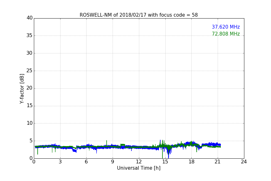Click the y-axis tick label '15'
The height and width of the screenshot is (181, 271).
tap(29, 106)
